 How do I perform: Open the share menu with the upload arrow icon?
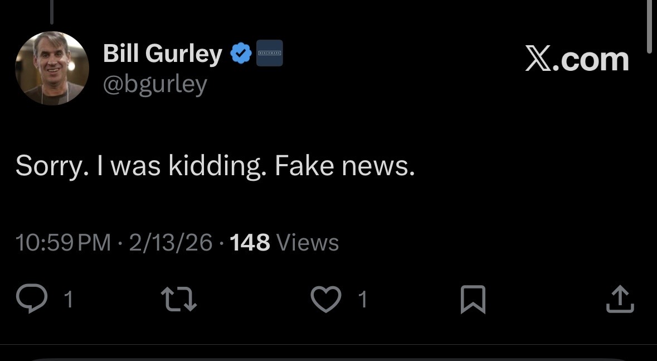point(620,299)
